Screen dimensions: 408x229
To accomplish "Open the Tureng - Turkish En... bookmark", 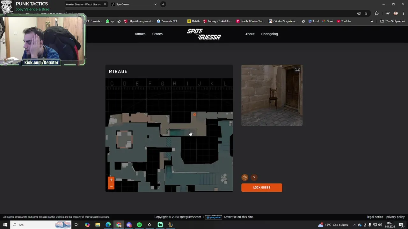I will 218,21.
